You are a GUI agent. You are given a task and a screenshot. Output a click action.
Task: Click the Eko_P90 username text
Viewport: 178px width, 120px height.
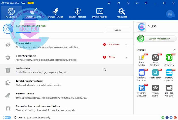[x=152, y=26]
